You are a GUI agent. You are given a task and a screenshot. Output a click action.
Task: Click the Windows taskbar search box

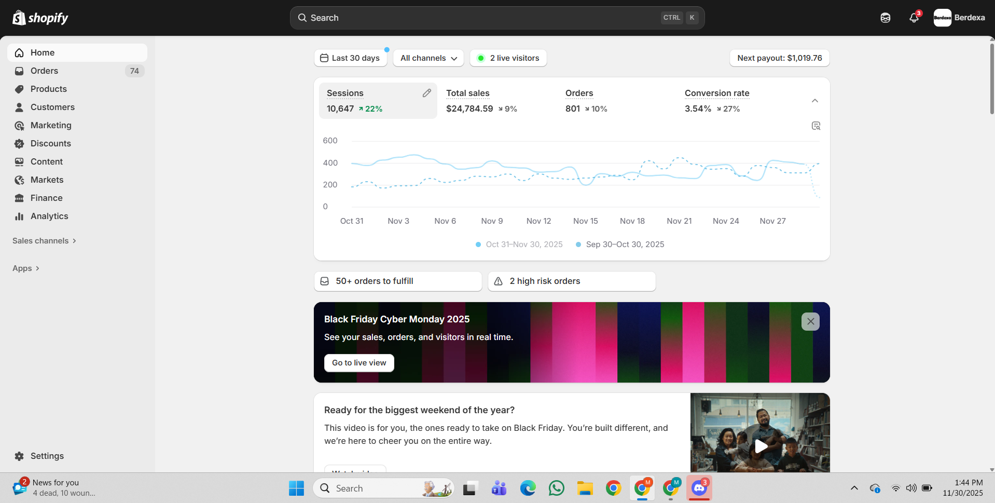(x=383, y=488)
